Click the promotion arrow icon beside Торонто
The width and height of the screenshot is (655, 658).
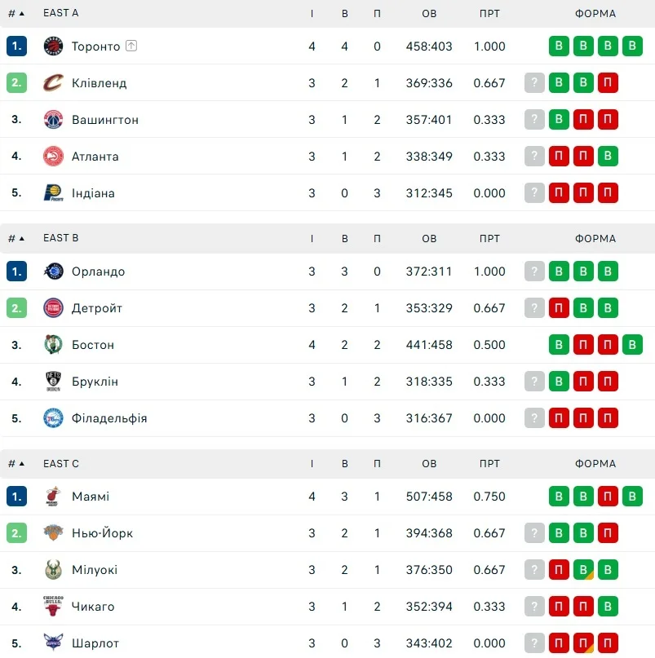pyautogui.click(x=131, y=46)
